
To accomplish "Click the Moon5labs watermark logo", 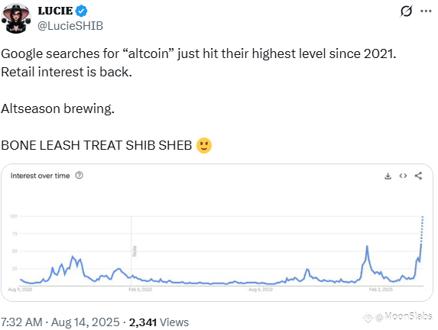I will 368,317.
